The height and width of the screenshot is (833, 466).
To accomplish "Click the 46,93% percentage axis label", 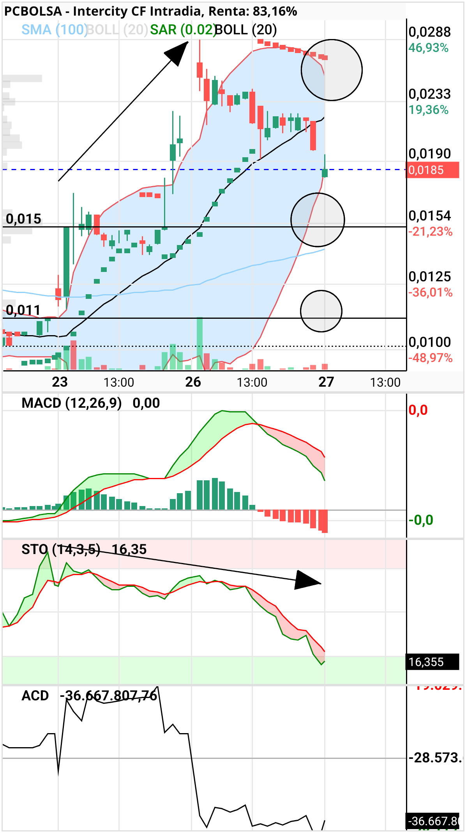I will [429, 48].
